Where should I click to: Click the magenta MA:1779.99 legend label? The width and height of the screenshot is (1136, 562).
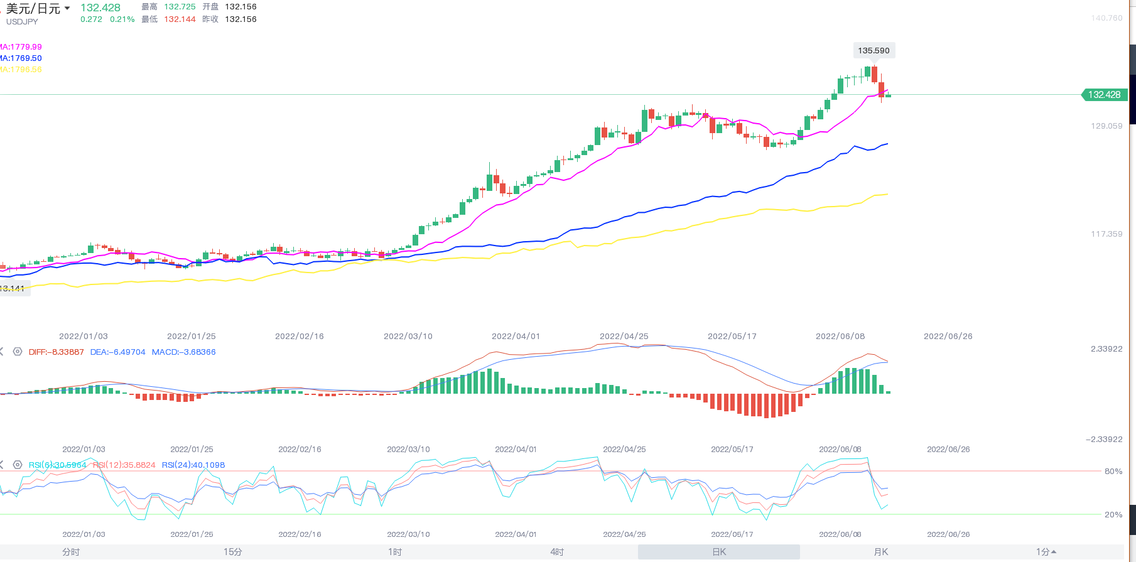[21, 47]
